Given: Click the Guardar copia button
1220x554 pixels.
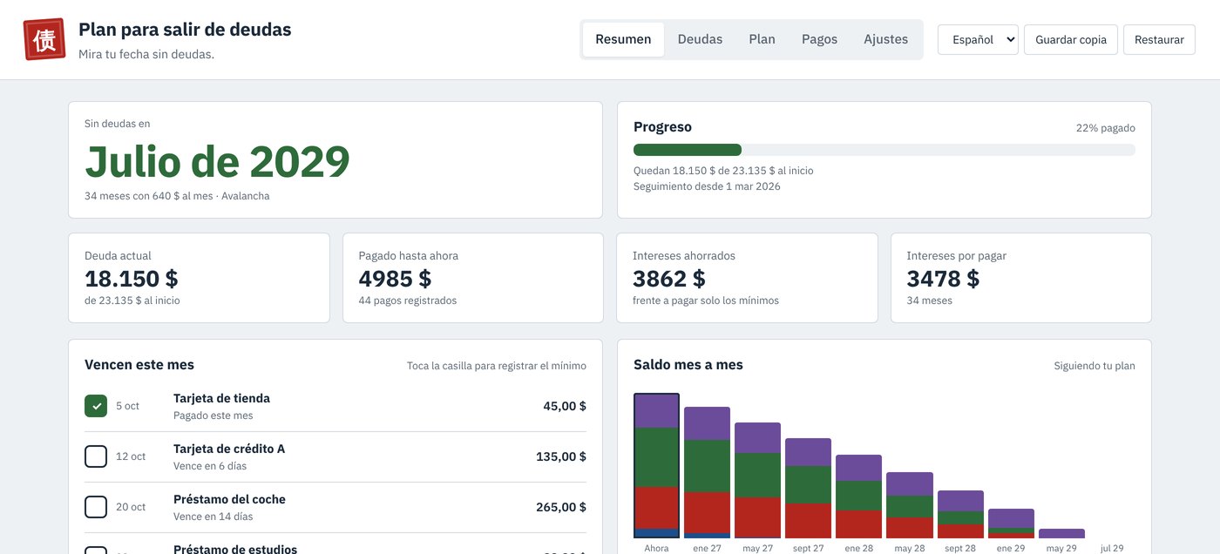Looking at the screenshot, I should point(1071,39).
